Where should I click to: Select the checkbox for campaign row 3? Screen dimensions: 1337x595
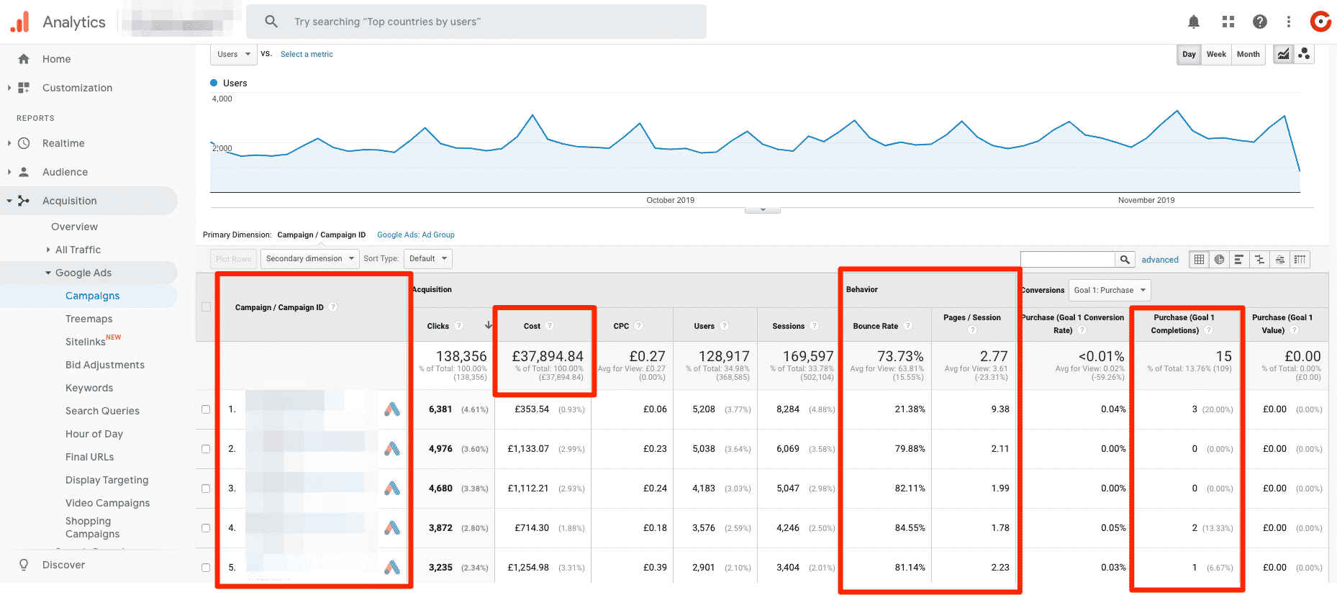pos(206,489)
